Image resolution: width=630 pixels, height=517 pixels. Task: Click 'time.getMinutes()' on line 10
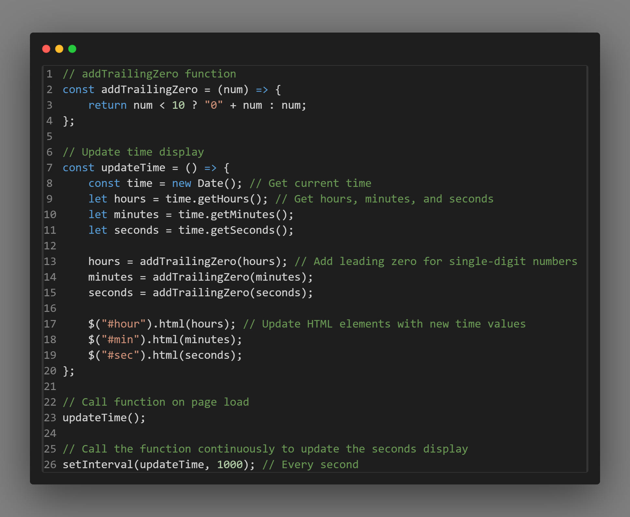tap(233, 215)
